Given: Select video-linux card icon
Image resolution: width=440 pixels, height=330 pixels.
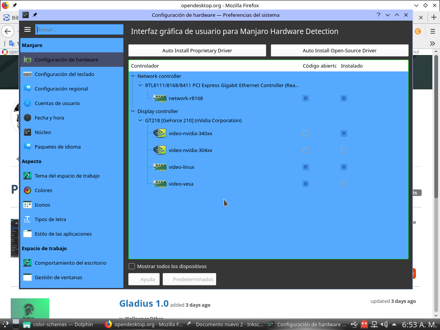Looking at the screenshot, I should coord(160,167).
